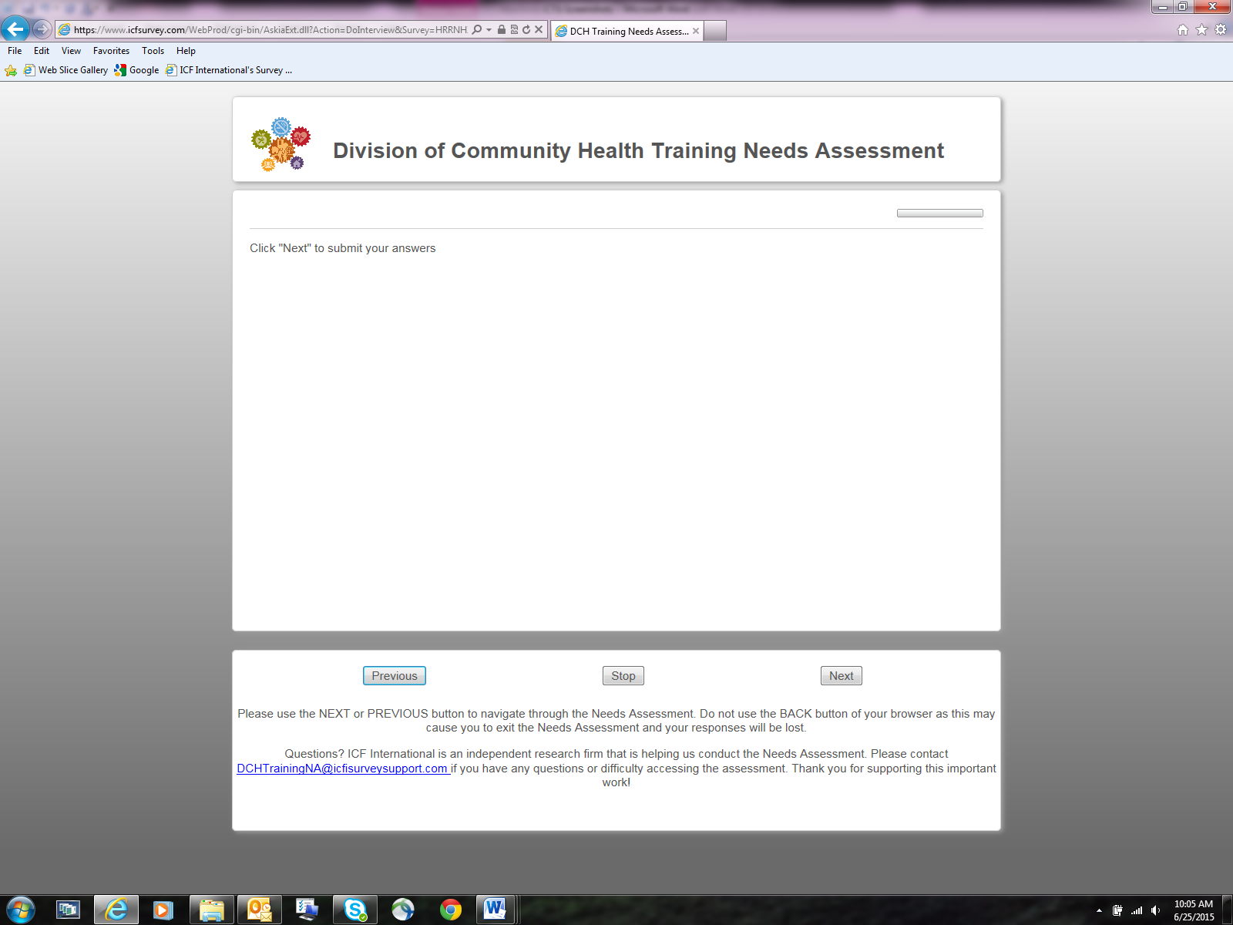Image resolution: width=1233 pixels, height=925 pixels.
Task: Click the security lock icon in address bar
Action: point(502,29)
